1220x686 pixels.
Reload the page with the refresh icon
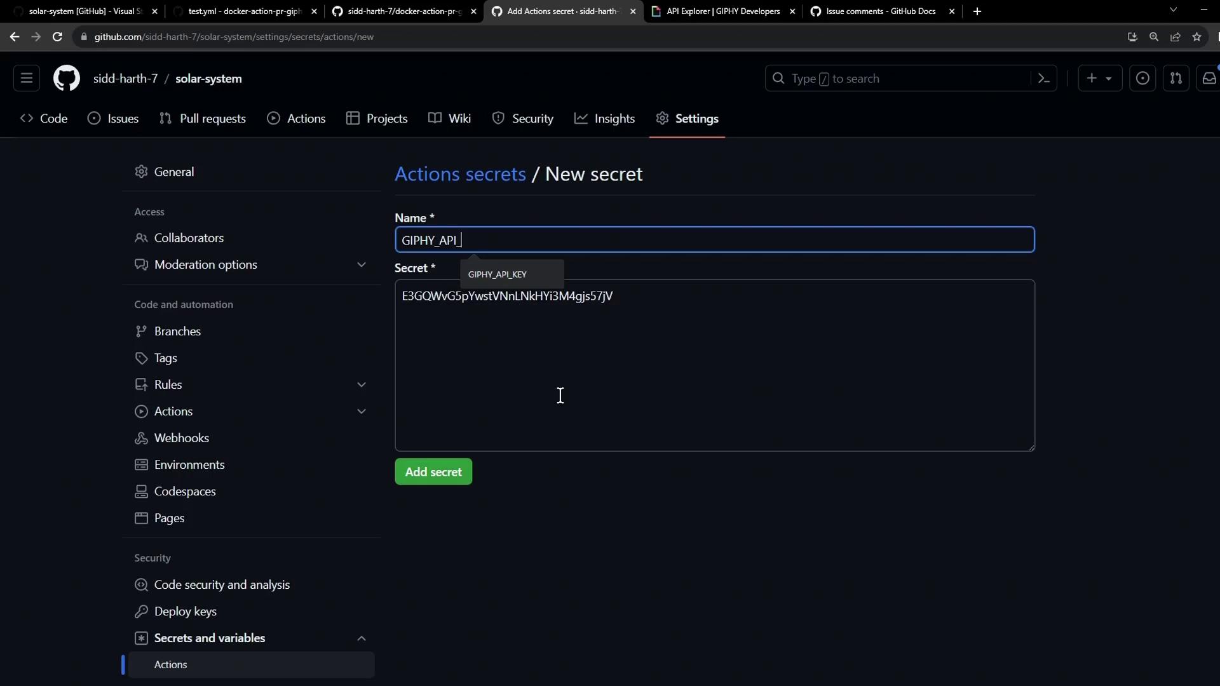pyautogui.click(x=57, y=37)
